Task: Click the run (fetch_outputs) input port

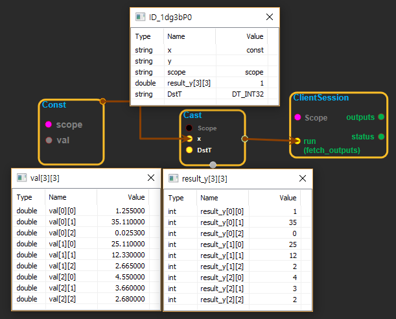Action: click(297, 141)
